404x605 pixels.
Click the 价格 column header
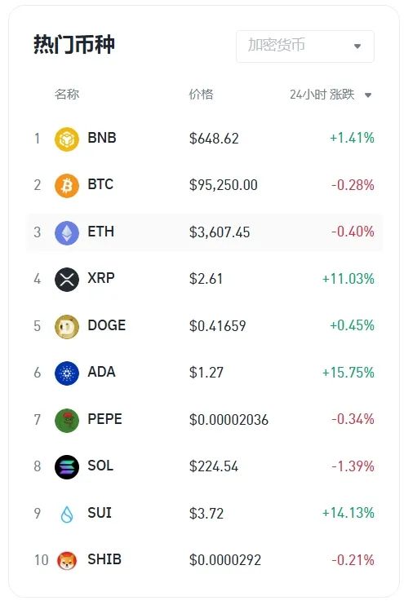click(x=201, y=94)
